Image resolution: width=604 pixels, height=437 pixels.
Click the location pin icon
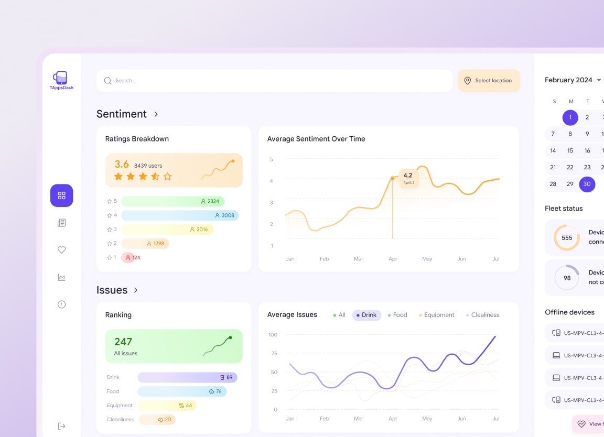(467, 81)
